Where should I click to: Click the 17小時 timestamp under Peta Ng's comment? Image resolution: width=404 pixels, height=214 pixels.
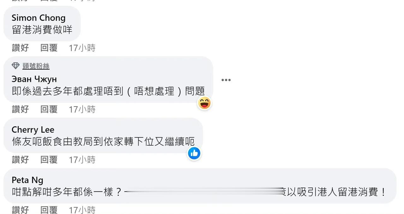(82, 210)
